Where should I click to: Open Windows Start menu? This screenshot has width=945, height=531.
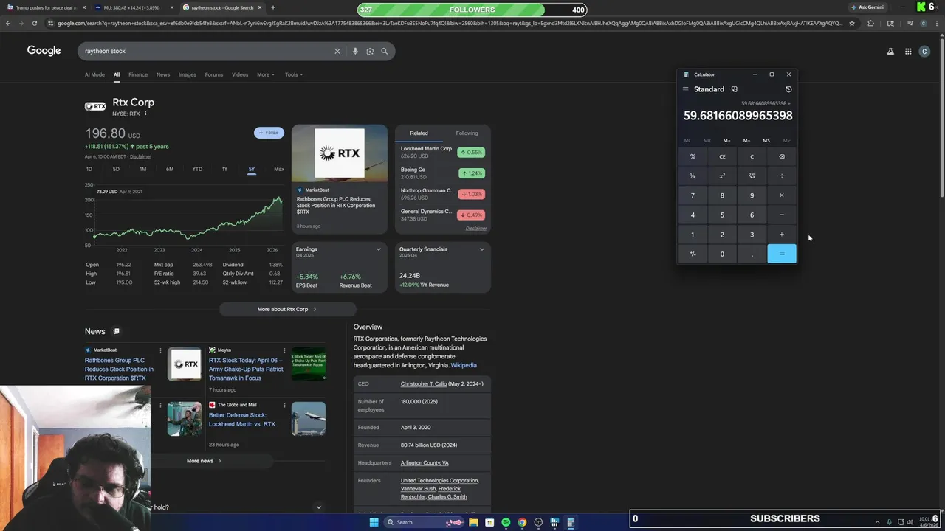pyautogui.click(x=374, y=522)
